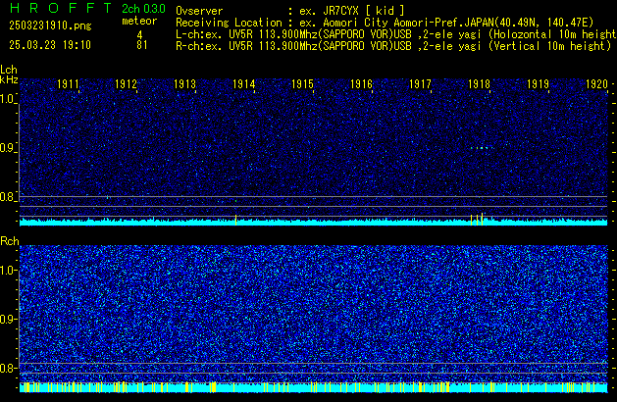The width and height of the screenshot is (617, 402).
Task: Select the 1912 time marker
Action: (x=126, y=84)
